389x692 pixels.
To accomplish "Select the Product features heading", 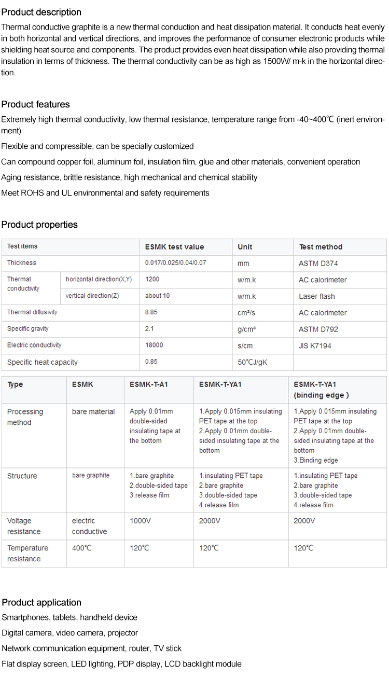I will pyautogui.click(x=35, y=104).
